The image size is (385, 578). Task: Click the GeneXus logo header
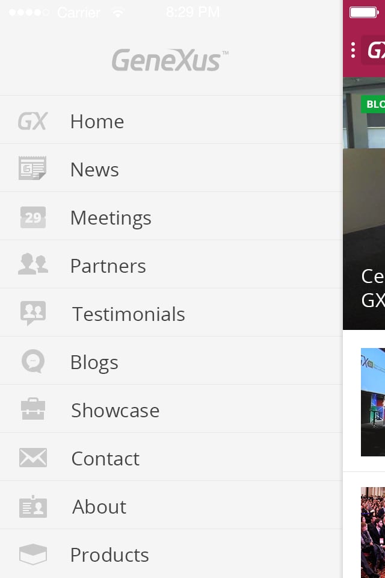coord(170,60)
